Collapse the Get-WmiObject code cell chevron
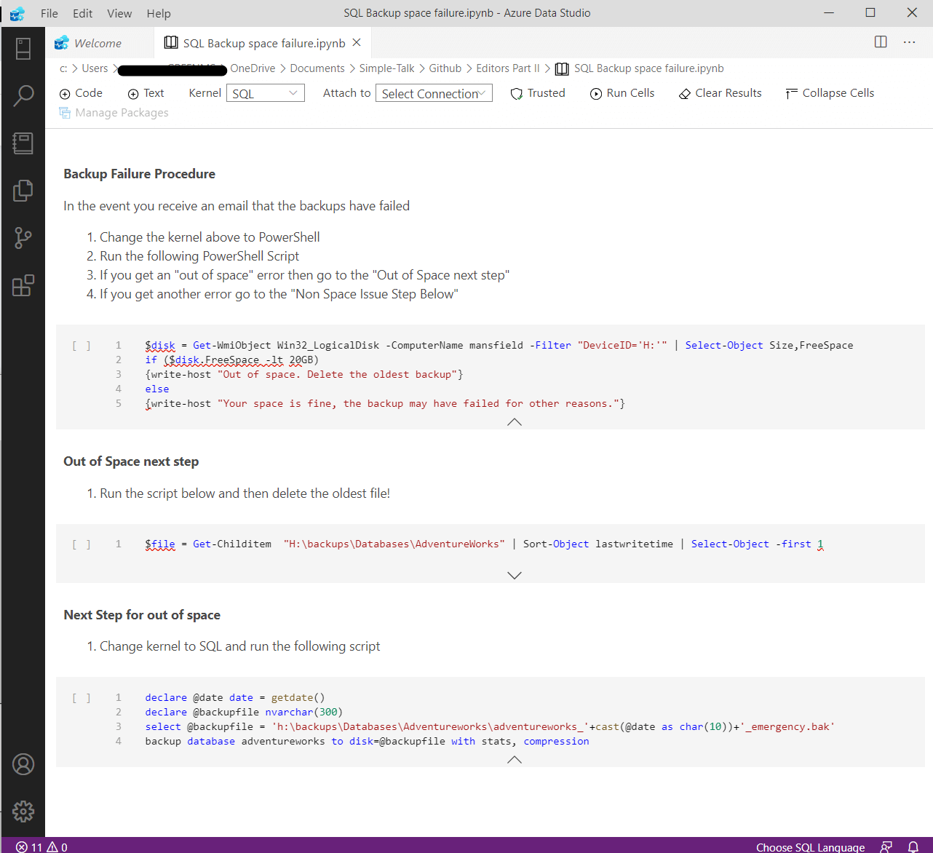 [x=515, y=422]
